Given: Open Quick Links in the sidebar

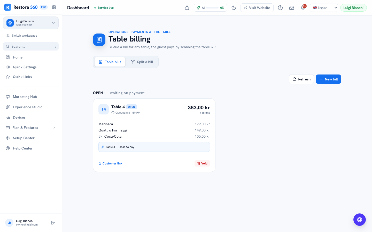Looking at the screenshot, I should [31, 77].
